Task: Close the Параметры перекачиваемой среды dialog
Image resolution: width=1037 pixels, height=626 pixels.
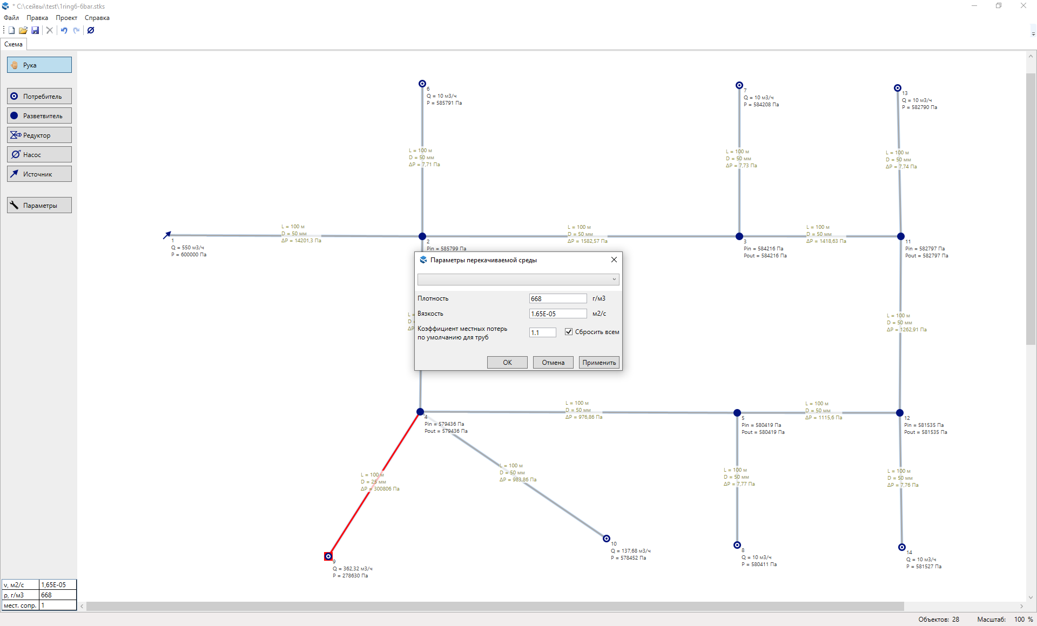Action: click(614, 260)
